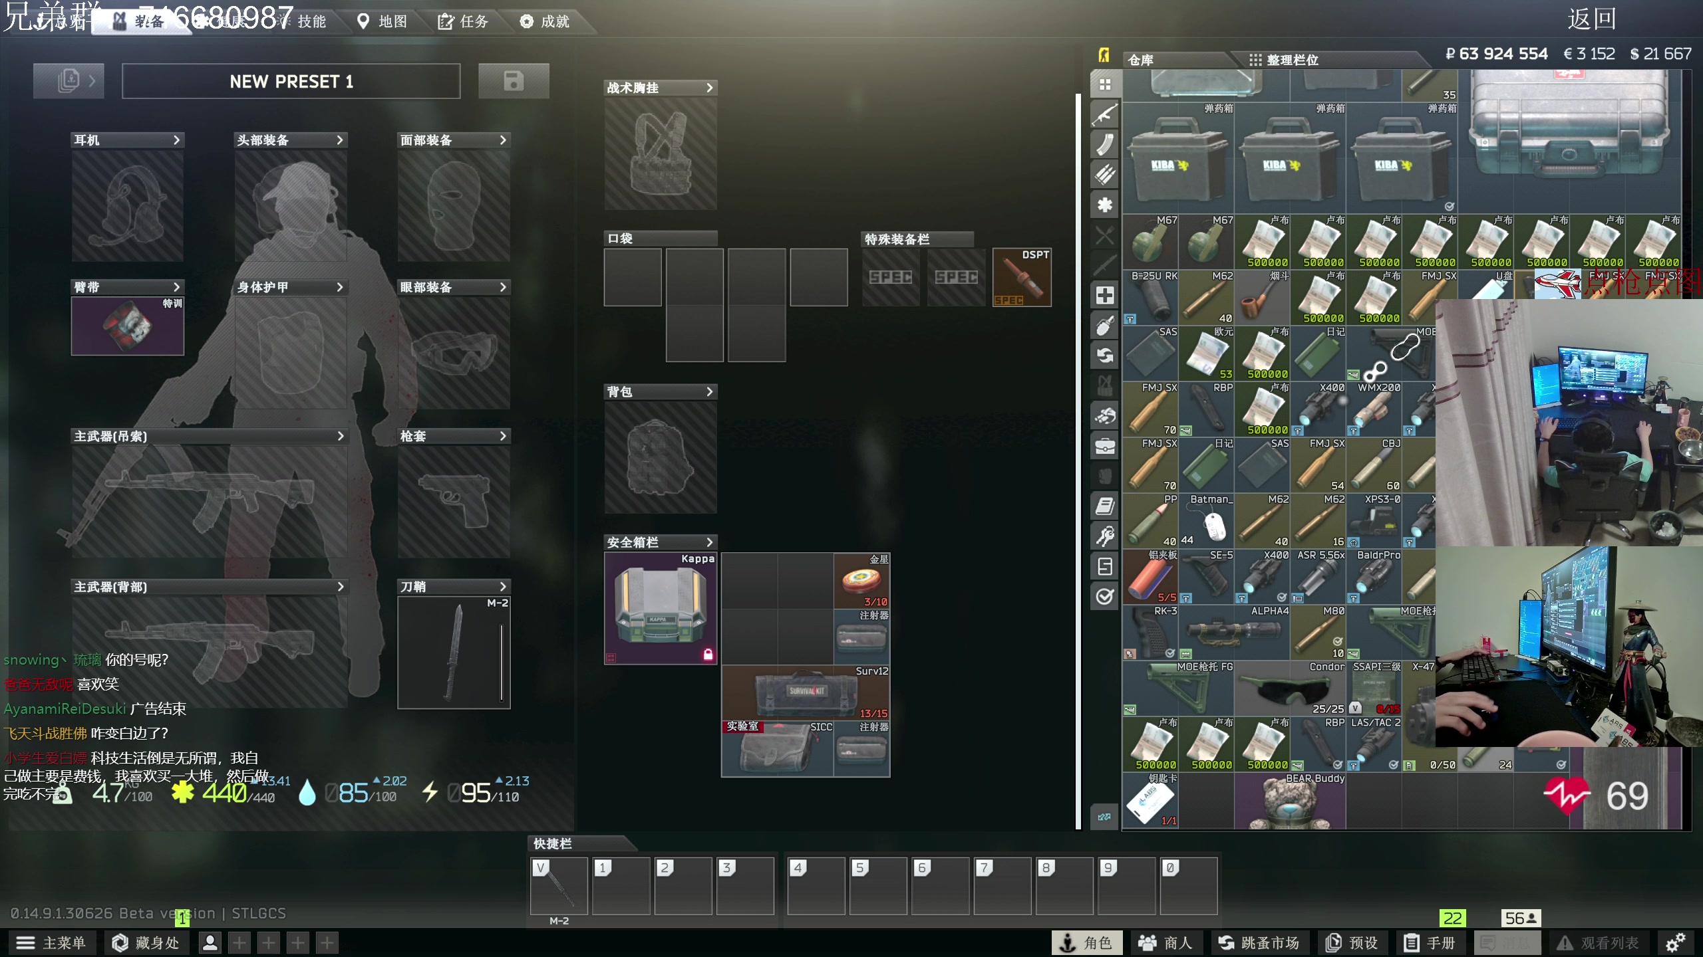Select the ALPHA4 scope in stash
This screenshot has height=957, width=1703.
pyautogui.click(x=1235, y=633)
